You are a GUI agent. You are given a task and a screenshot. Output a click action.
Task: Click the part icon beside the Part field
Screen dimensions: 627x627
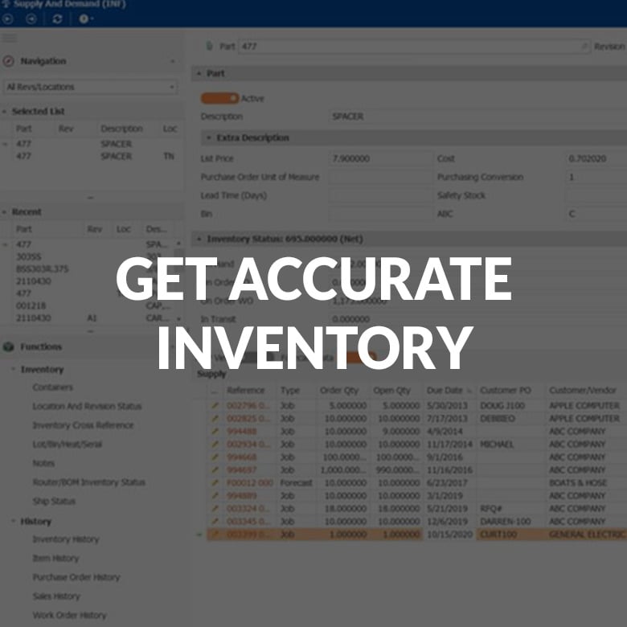click(x=210, y=47)
